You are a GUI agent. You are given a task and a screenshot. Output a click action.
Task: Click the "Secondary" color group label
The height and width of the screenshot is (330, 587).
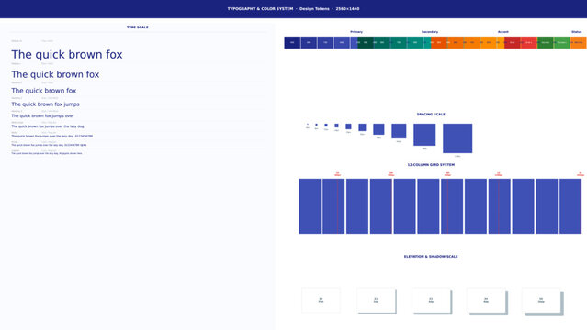[430, 32]
